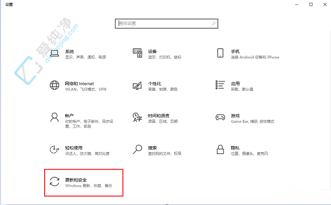Screen dimensions: 331x205
Task: Click the 卸载、默认值 description
Action: click(x=242, y=89)
